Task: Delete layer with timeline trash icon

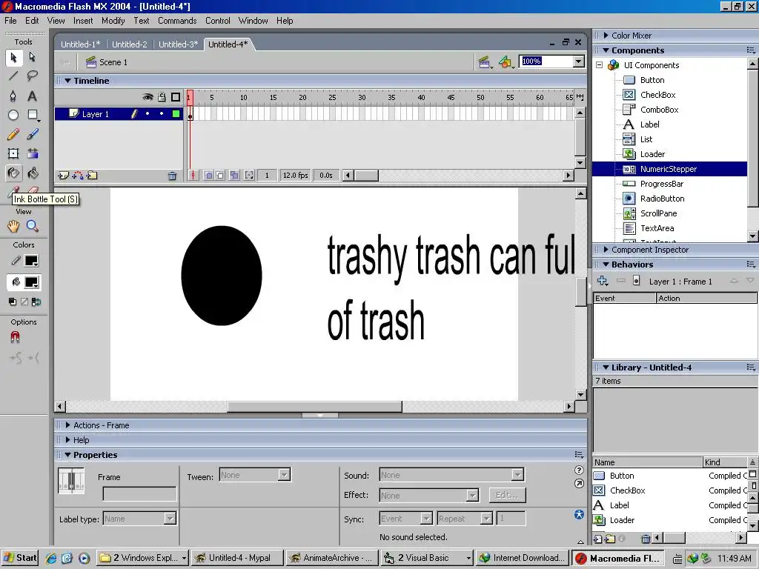Action: (172, 176)
